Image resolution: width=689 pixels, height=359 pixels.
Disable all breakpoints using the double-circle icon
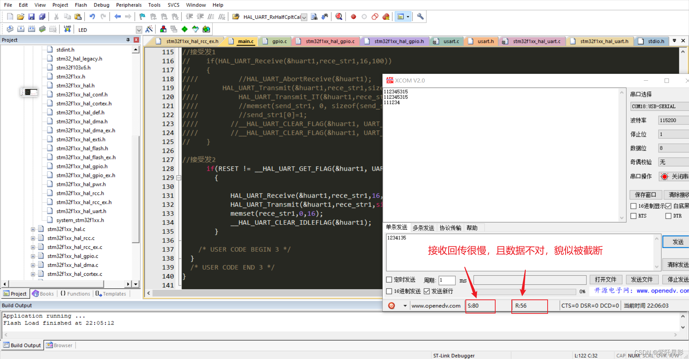coord(375,16)
